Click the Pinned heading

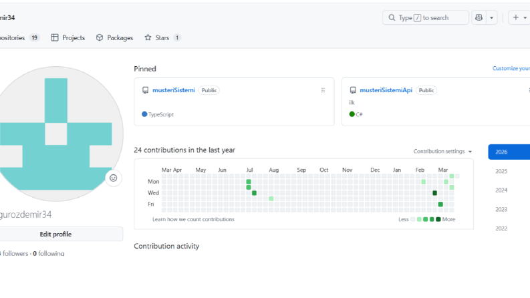coord(145,69)
